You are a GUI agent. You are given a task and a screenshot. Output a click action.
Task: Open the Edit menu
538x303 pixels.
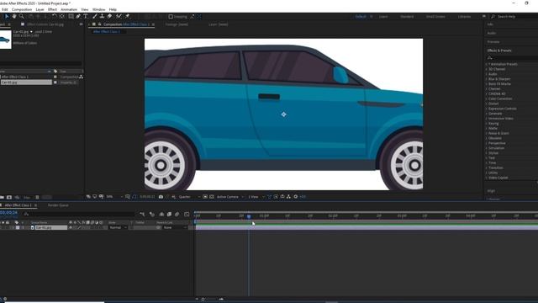pyautogui.click(x=4, y=9)
